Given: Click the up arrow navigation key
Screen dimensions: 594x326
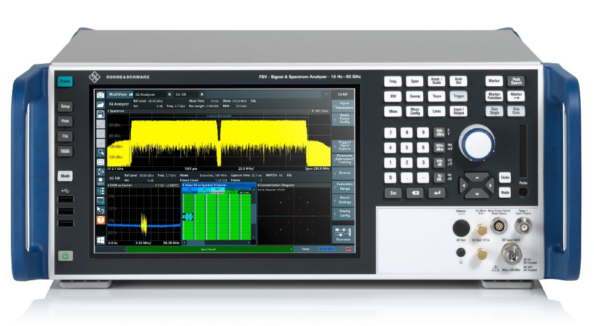Looking at the screenshot, I should click(x=476, y=178).
